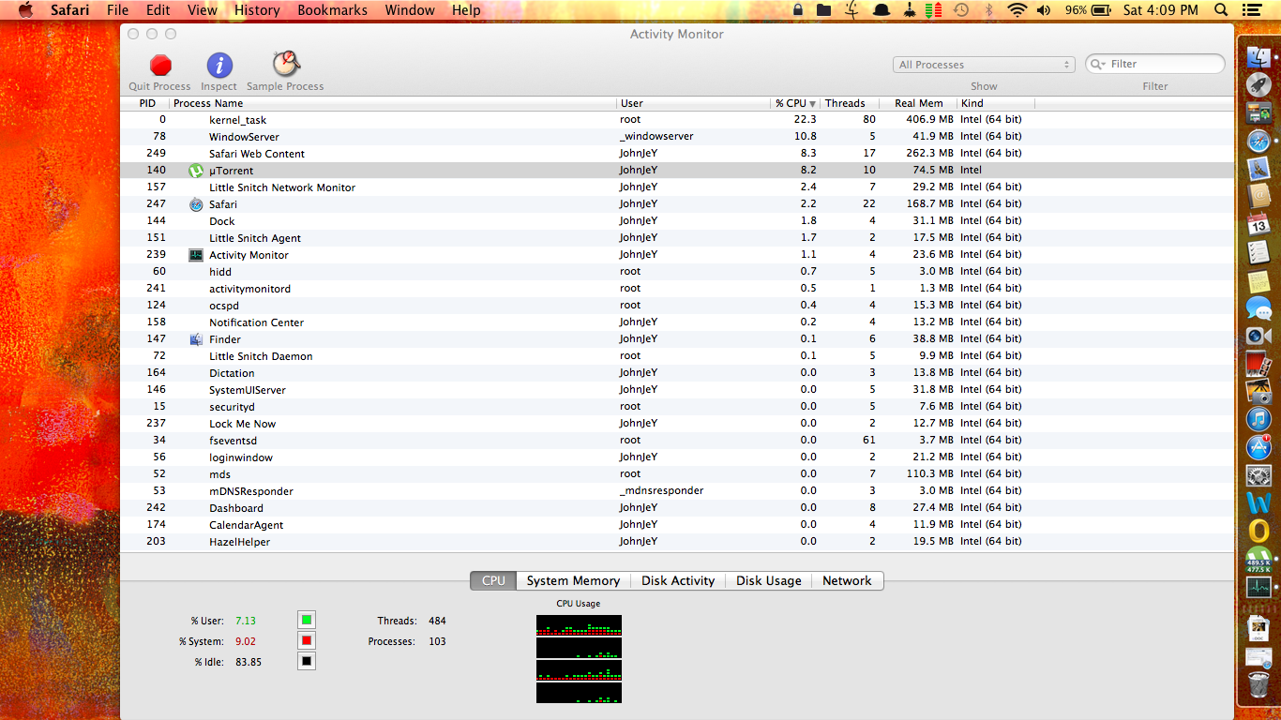Open Notification Center list icon in the menu bar

[x=1250, y=10]
